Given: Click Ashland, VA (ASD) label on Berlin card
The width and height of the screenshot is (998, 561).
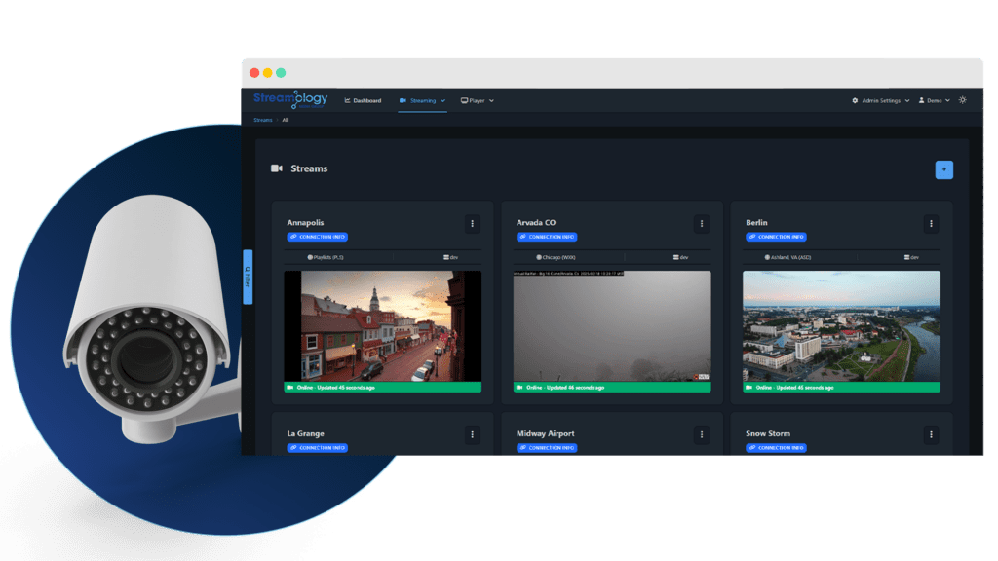Looking at the screenshot, I should coord(787,257).
